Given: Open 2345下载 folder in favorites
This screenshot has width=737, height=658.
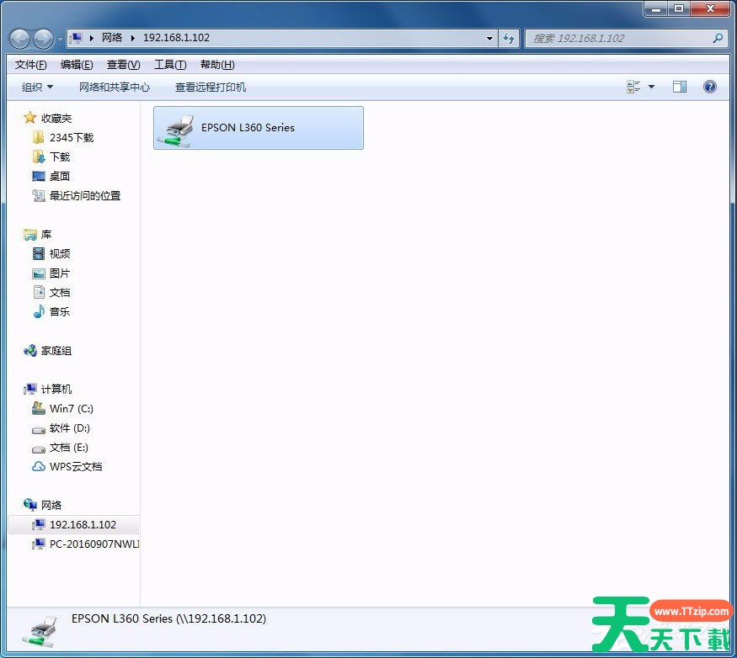Looking at the screenshot, I should pos(71,137).
